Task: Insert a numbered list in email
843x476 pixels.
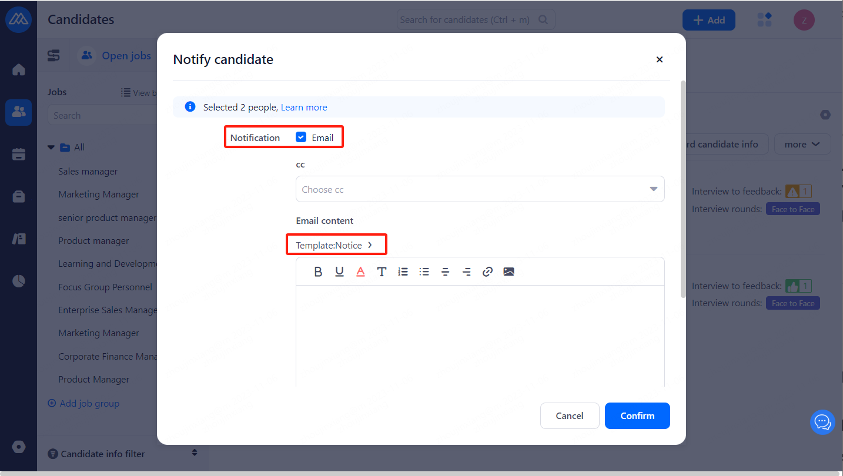Action: click(x=403, y=271)
